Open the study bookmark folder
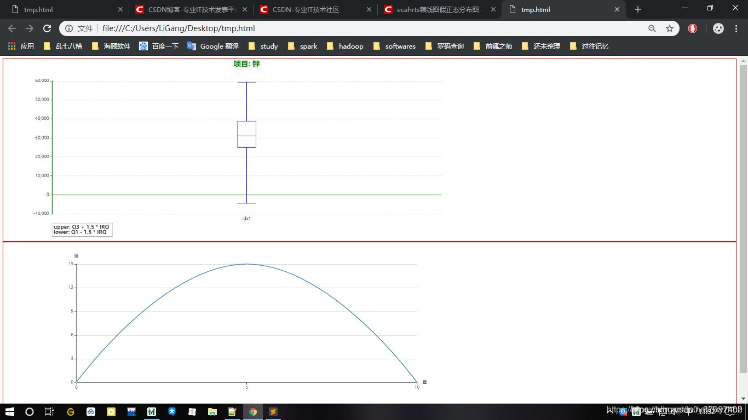 tap(263, 46)
